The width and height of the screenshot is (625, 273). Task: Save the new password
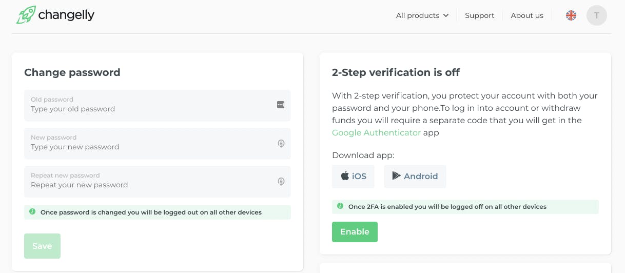coord(42,246)
